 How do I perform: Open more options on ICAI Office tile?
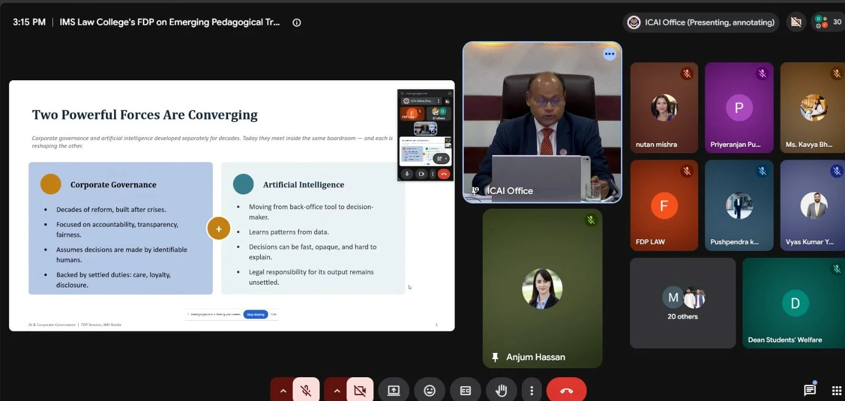pyautogui.click(x=609, y=54)
